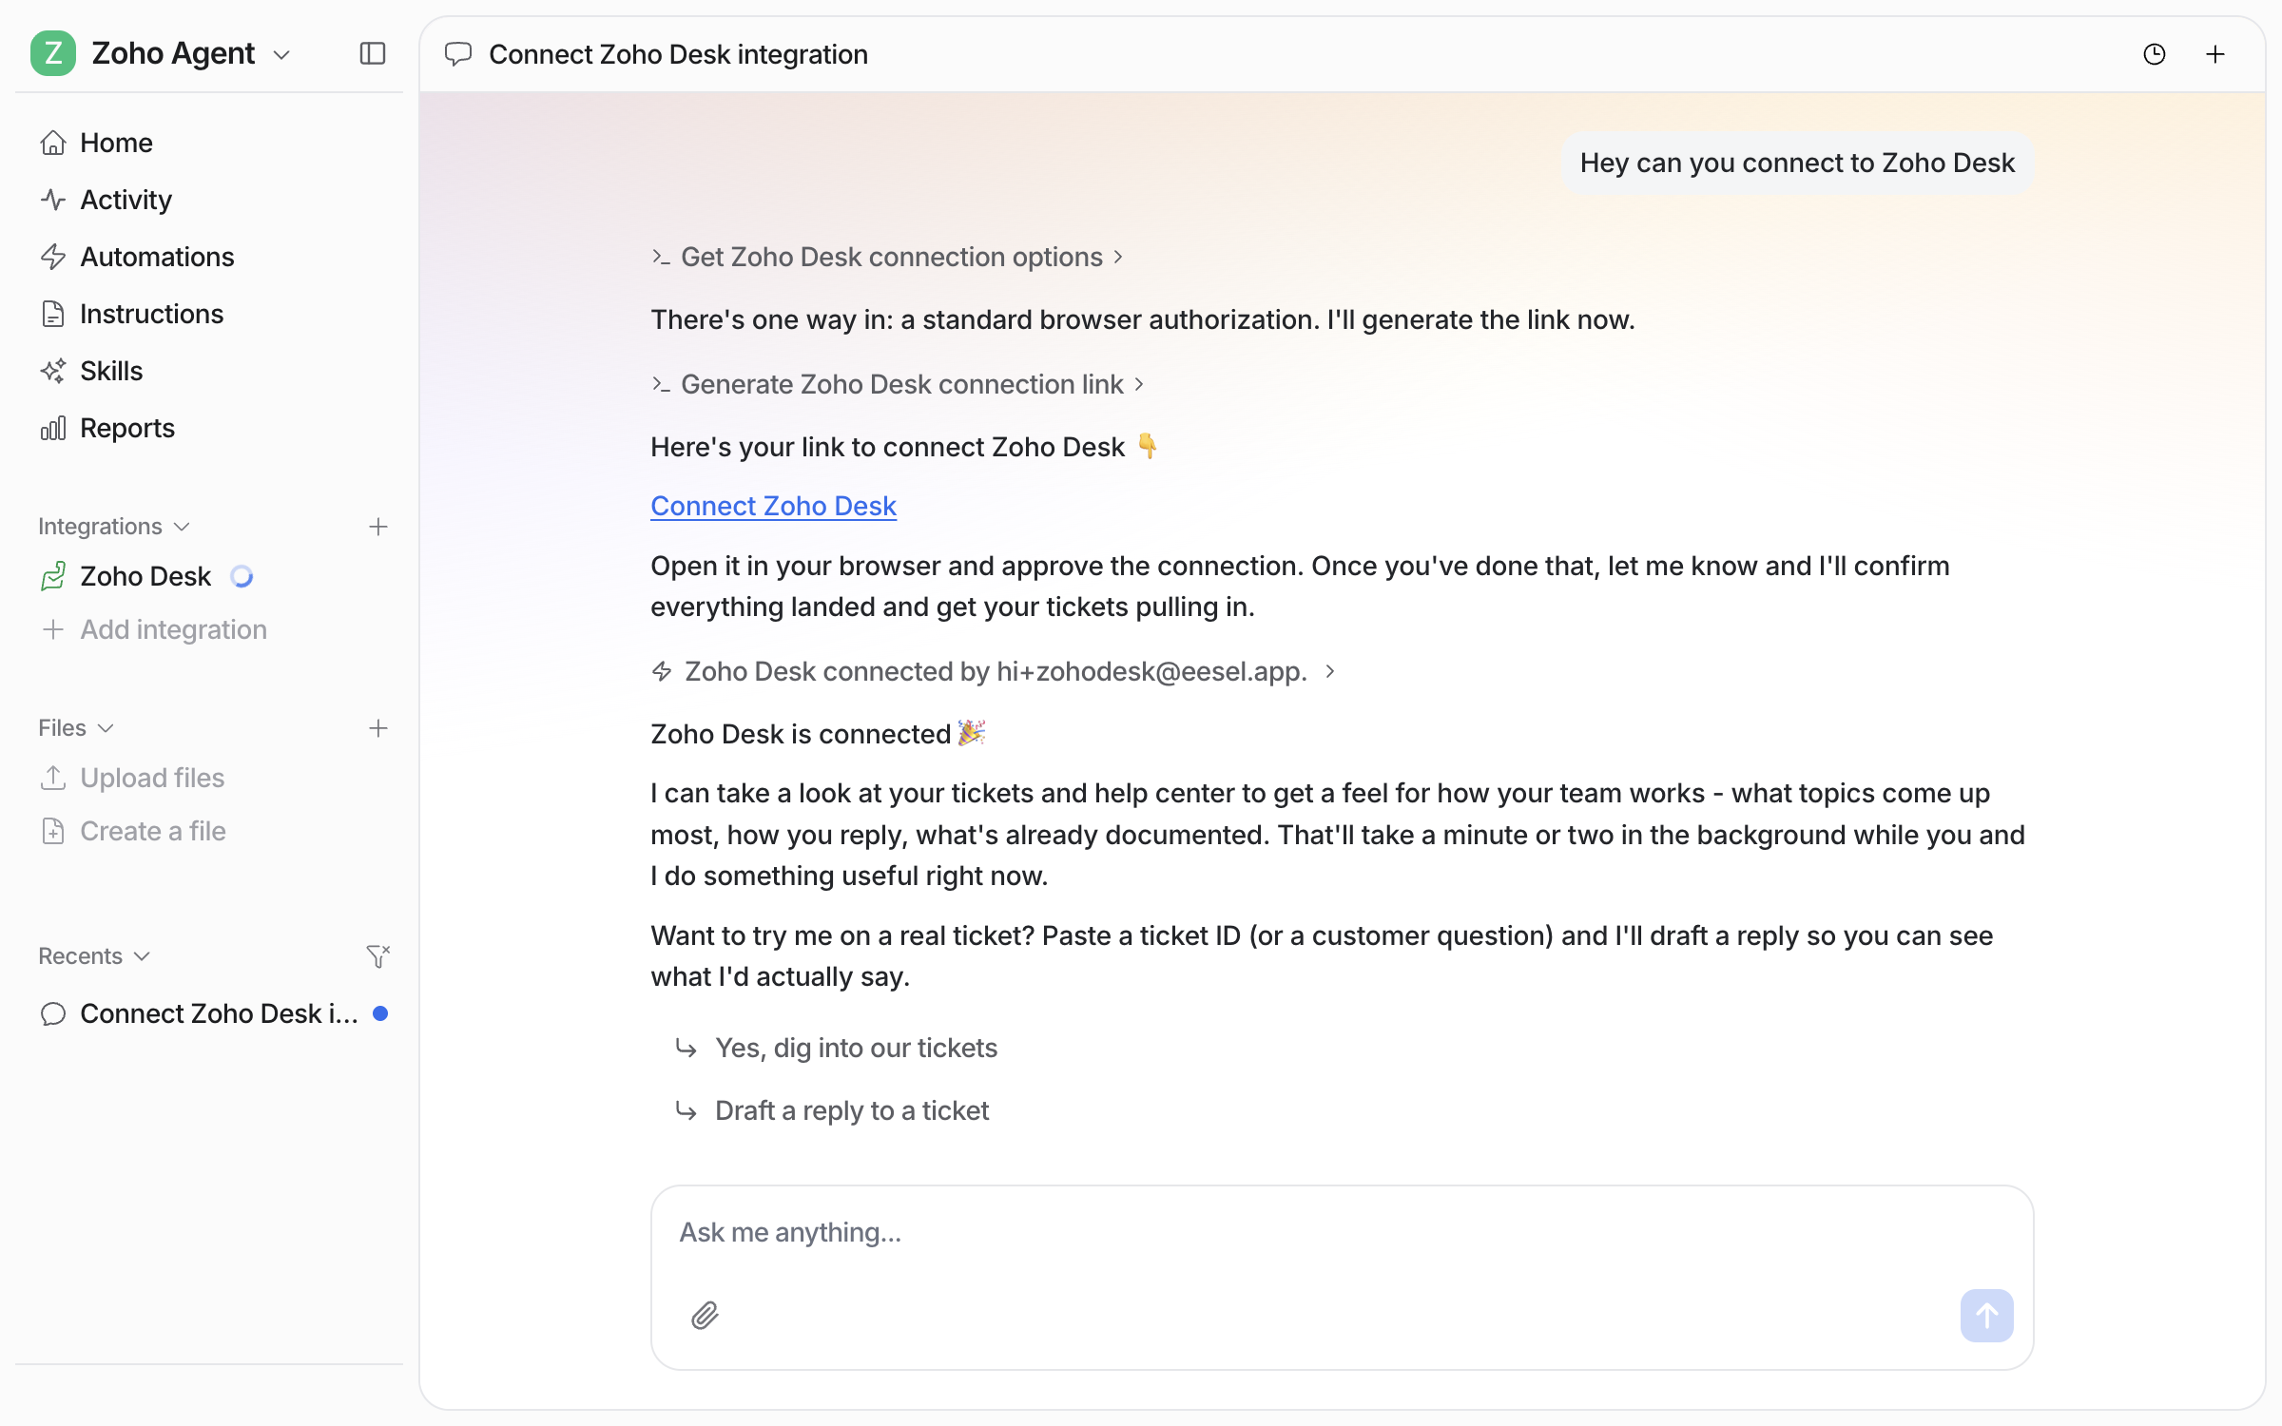2282x1426 pixels.
Task: Click the send arrow button
Action: (1987, 1316)
